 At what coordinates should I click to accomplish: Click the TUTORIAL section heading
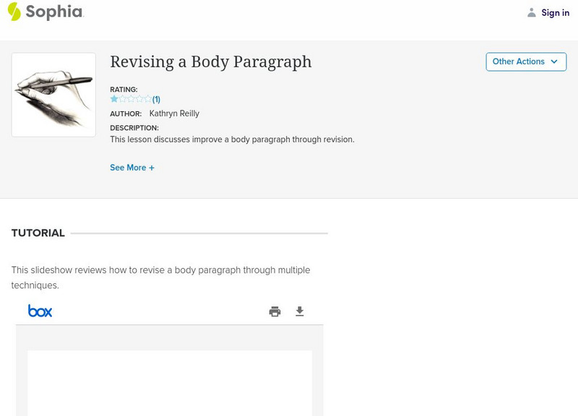coord(38,233)
